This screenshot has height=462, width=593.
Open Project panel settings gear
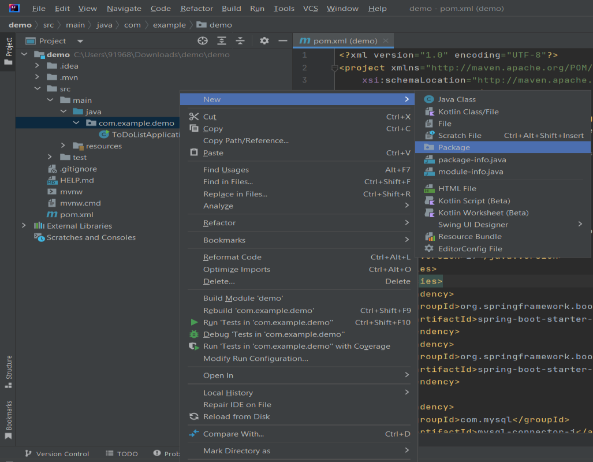pyautogui.click(x=264, y=41)
